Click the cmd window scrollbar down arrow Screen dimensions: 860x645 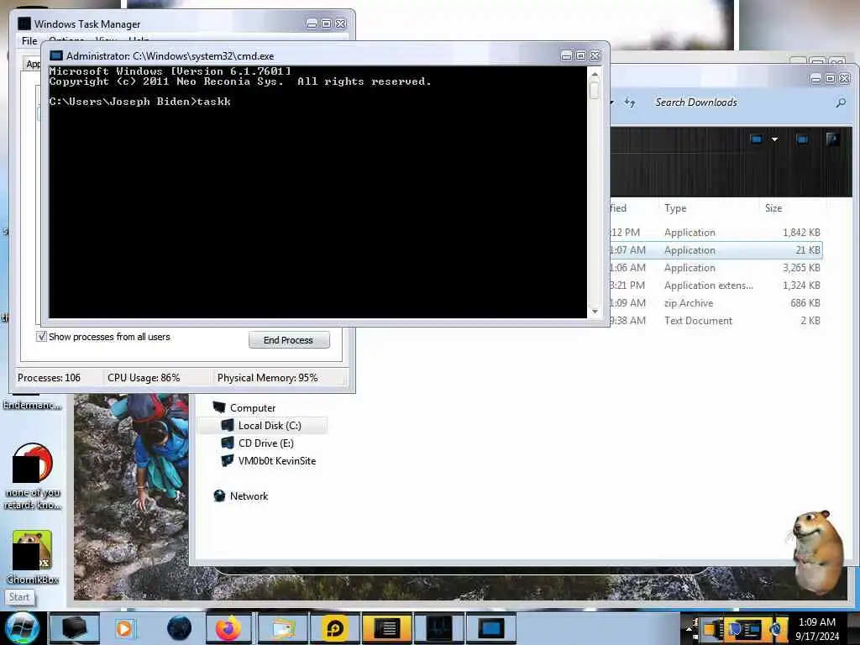click(595, 312)
